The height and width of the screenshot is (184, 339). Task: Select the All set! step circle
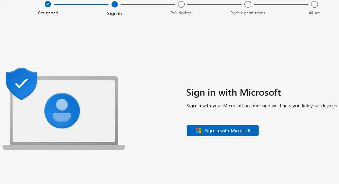point(315,4)
